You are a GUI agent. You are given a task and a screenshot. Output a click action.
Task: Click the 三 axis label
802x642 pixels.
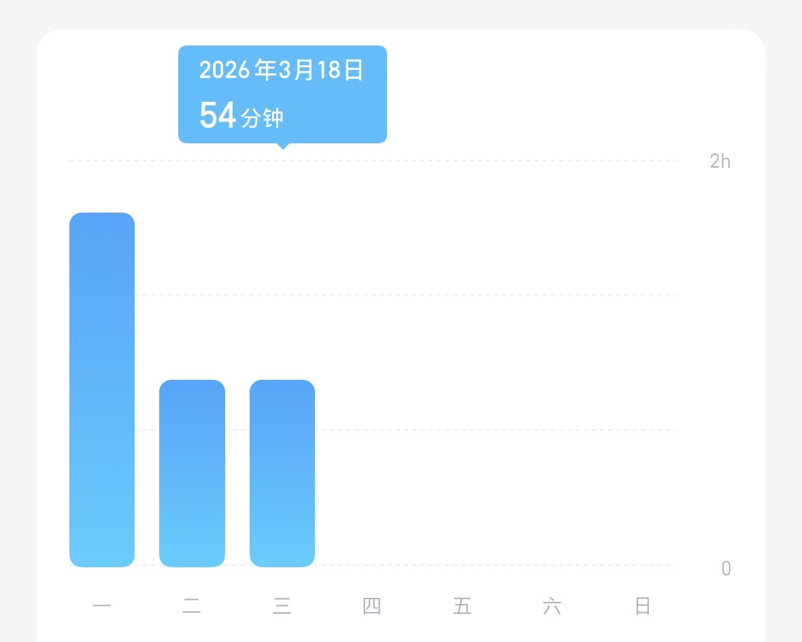tap(282, 605)
